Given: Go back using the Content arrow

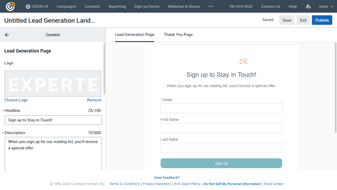Looking at the screenshot, I should click(7, 35).
